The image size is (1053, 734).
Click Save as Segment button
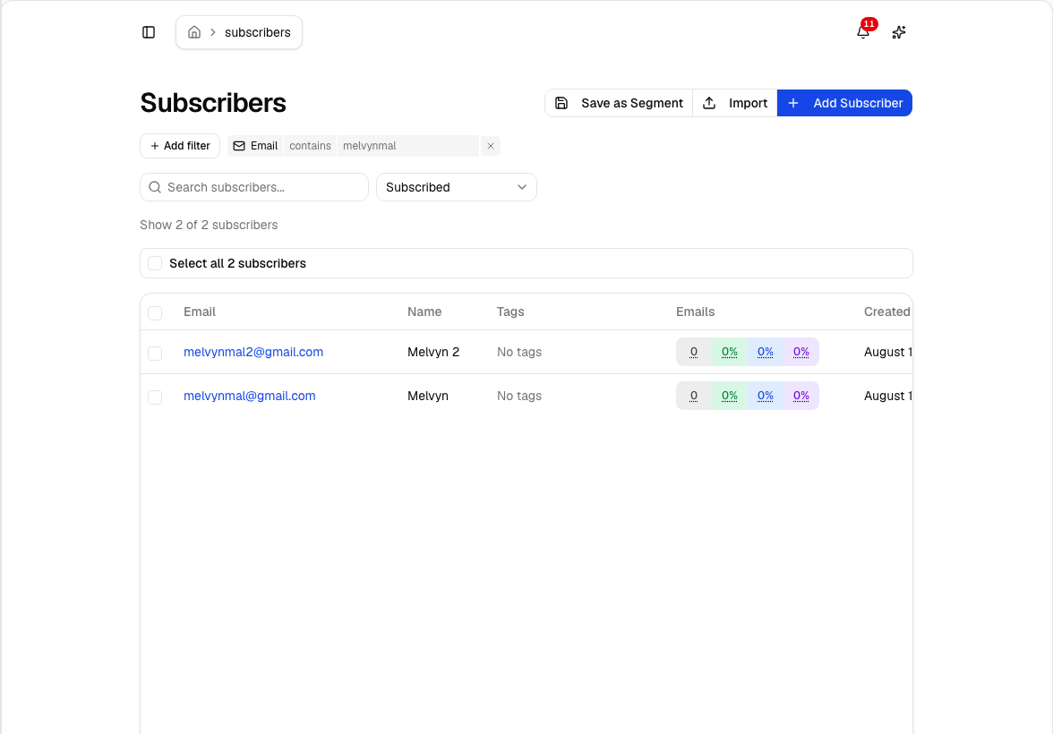619,103
